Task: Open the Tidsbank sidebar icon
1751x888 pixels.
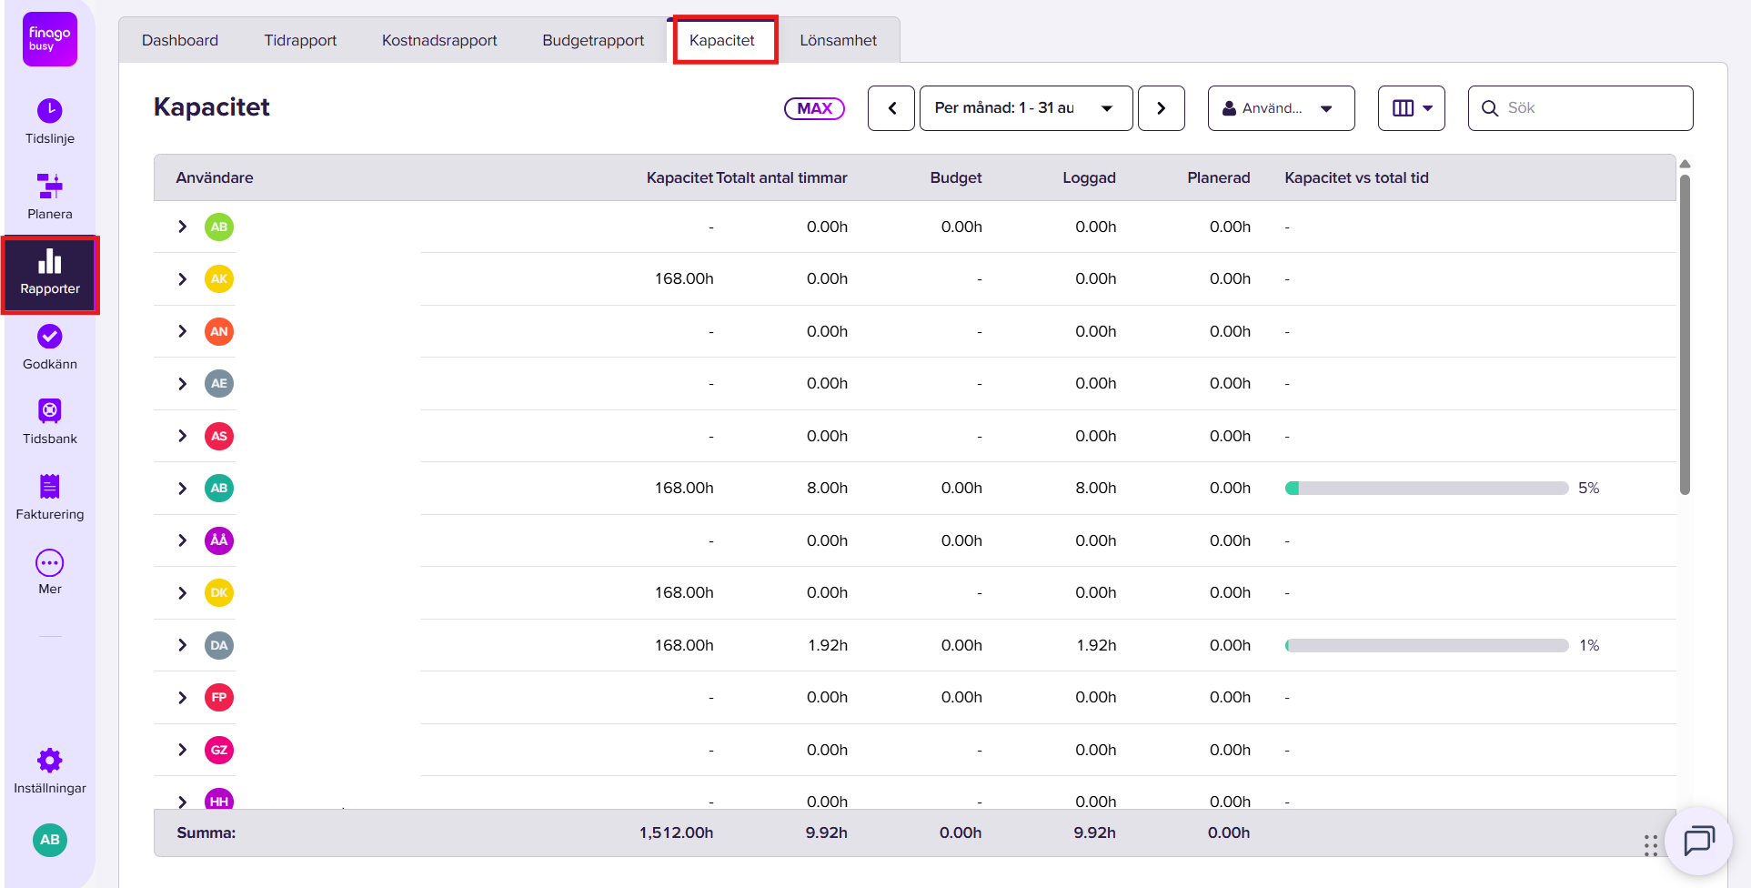Action: click(x=50, y=411)
